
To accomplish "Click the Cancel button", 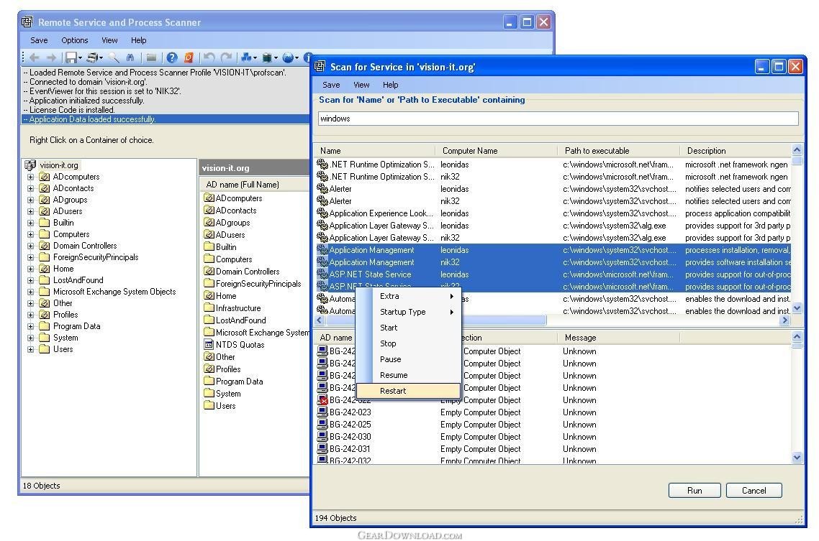I will click(754, 491).
